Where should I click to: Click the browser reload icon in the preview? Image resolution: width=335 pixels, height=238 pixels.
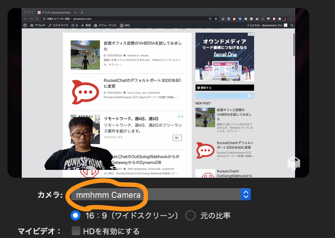coord(37,19)
